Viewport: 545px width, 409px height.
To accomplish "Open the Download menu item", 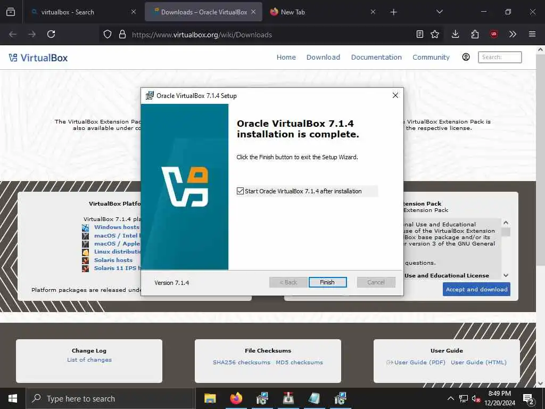I will [323, 58].
